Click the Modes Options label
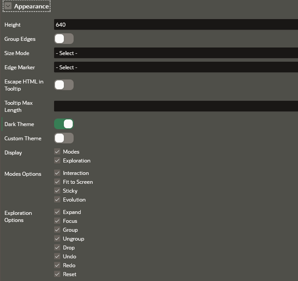Image resolution: width=298 pixels, height=281 pixels. (23, 174)
